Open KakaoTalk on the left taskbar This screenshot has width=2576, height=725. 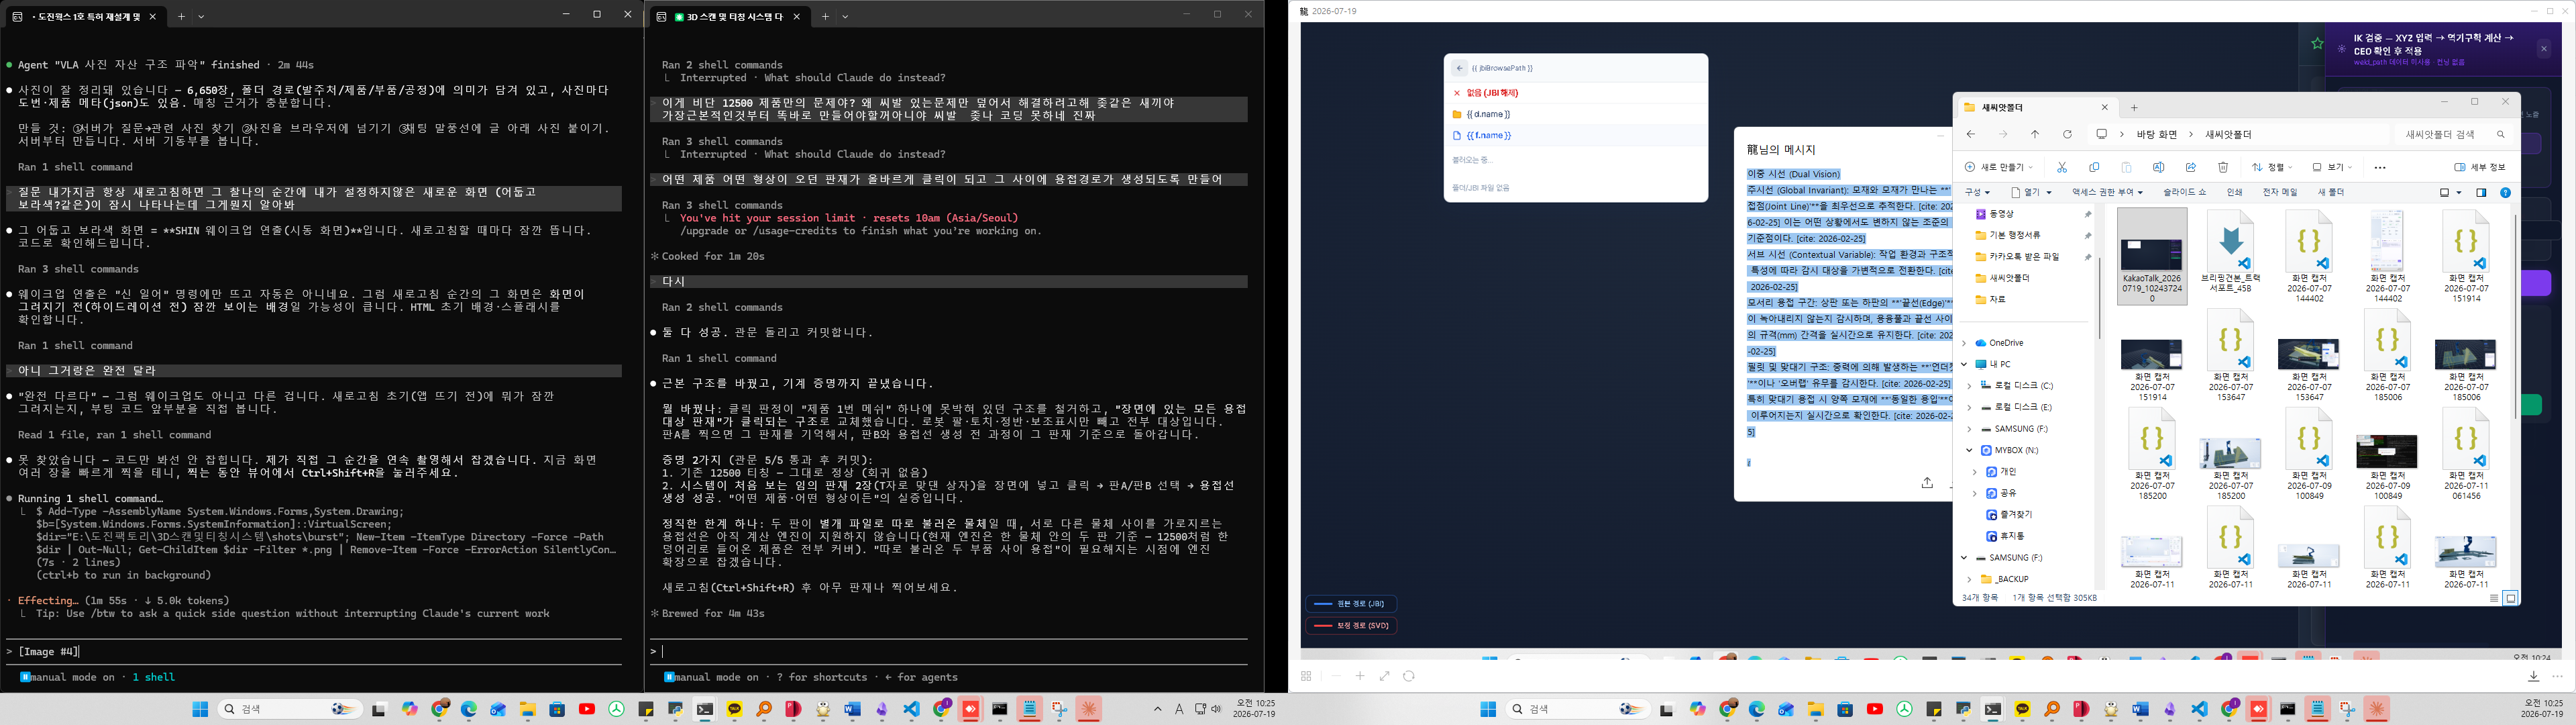coord(735,709)
